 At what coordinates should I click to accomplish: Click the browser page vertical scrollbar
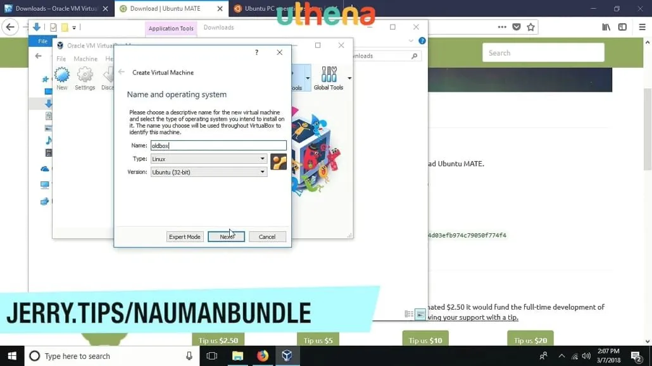point(648,129)
